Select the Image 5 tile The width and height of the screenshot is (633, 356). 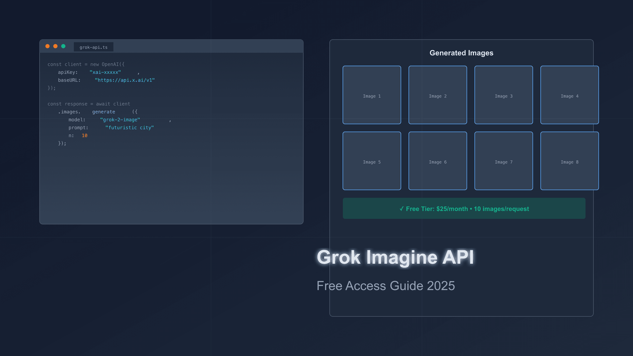pyautogui.click(x=372, y=161)
